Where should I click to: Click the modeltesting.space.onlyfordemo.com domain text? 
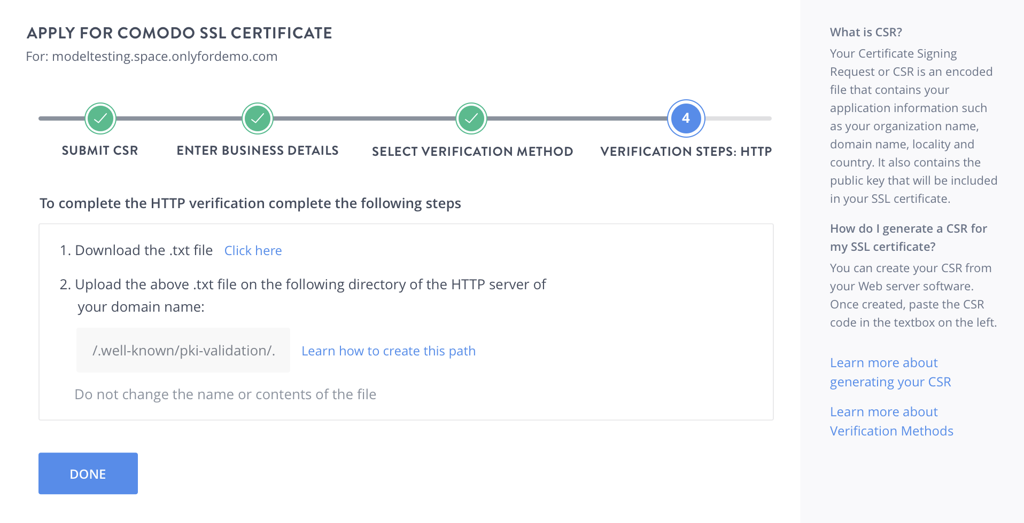coord(165,57)
